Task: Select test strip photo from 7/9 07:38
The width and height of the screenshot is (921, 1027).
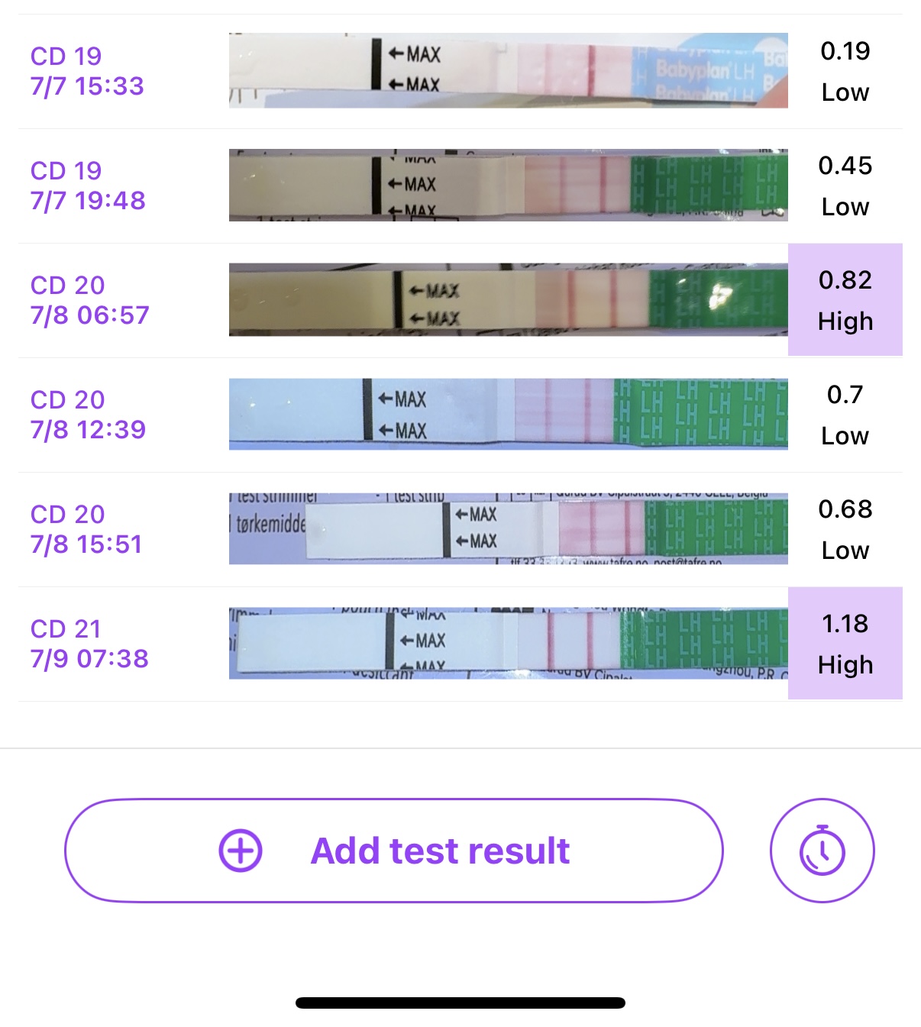Action: [x=508, y=643]
